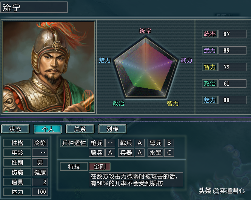
Task: Click the 智力 stat value 79
Action: (232, 67)
